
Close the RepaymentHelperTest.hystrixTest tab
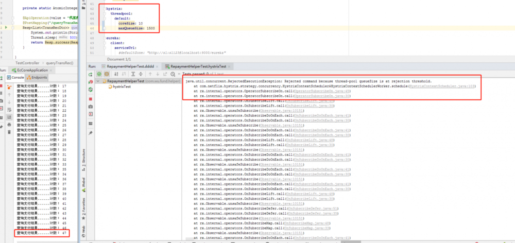tap(230, 66)
